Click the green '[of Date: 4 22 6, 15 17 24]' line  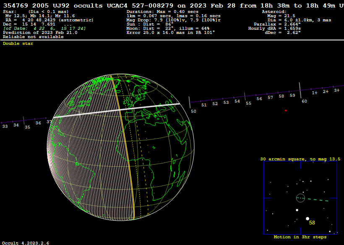tap(44, 28)
